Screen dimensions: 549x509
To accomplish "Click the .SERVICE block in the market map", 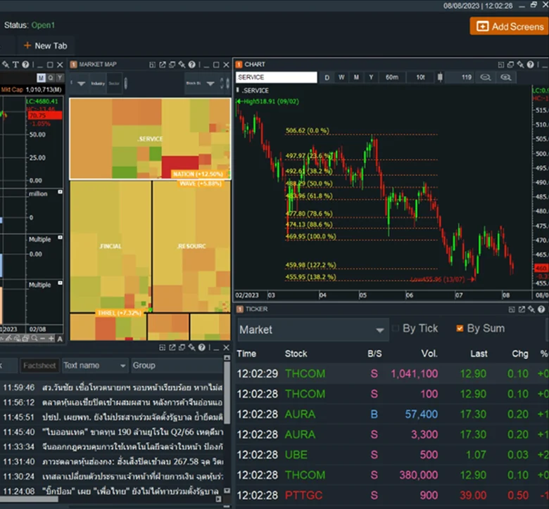I will pos(150,138).
